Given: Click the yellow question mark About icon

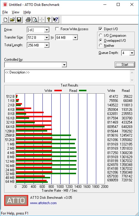Looking at the screenshot, I should 48,20.
